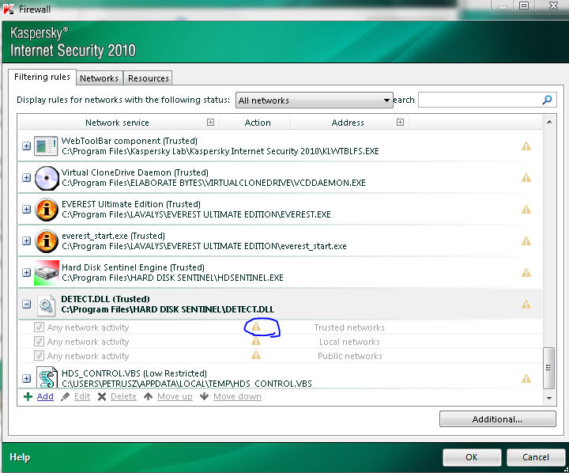The image size is (569, 473).
Task: Click the green plus Add icon
Action: pos(28,396)
